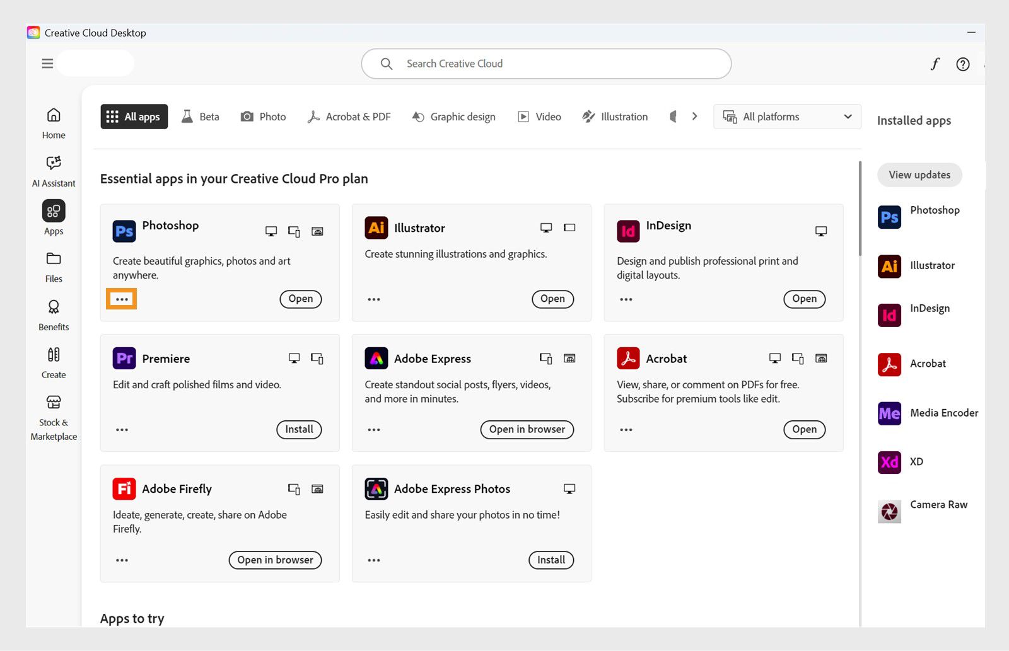Open the All platforms dropdown
1009x651 pixels.
(787, 117)
